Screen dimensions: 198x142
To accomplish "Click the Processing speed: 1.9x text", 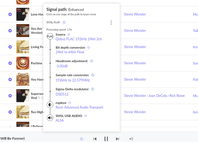I will coord(59,30).
